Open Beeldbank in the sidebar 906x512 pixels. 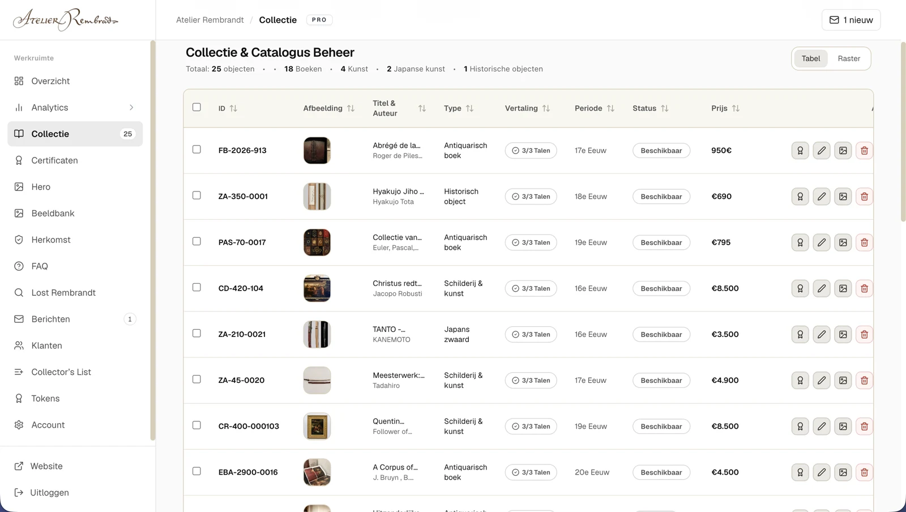coord(75,214)
